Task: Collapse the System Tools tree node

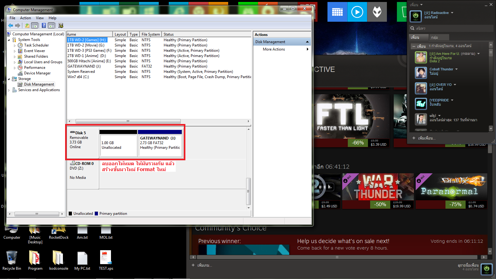Action: click(x=9, y=40)
